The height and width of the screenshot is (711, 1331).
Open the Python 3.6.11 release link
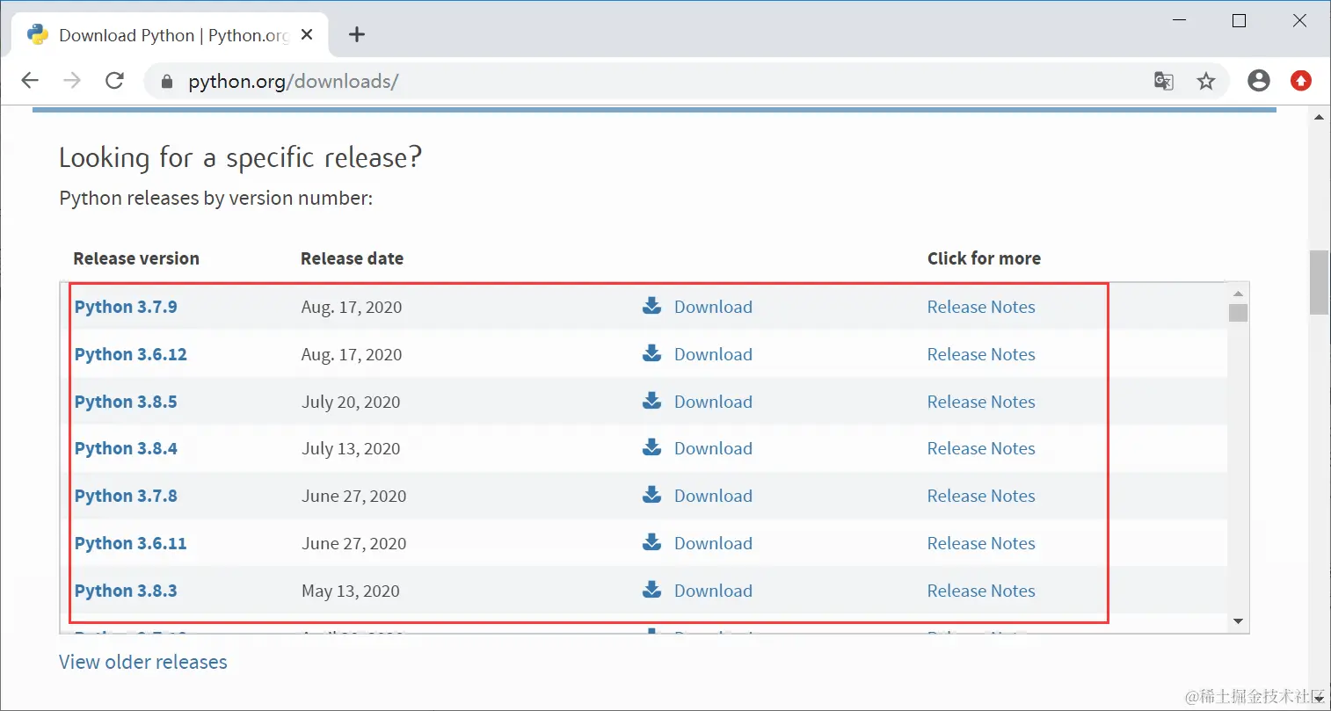pos(131,543)
